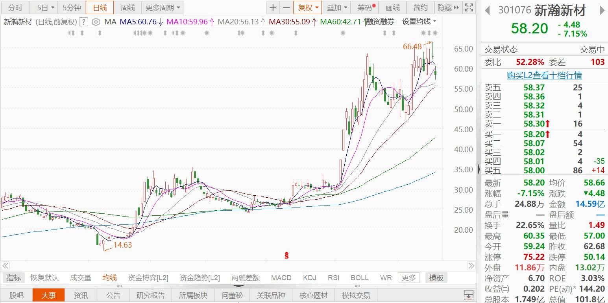The width and height of the screenshot is (608, 303).
Task: Open the 画线 drawing tool
Action: 393,7
